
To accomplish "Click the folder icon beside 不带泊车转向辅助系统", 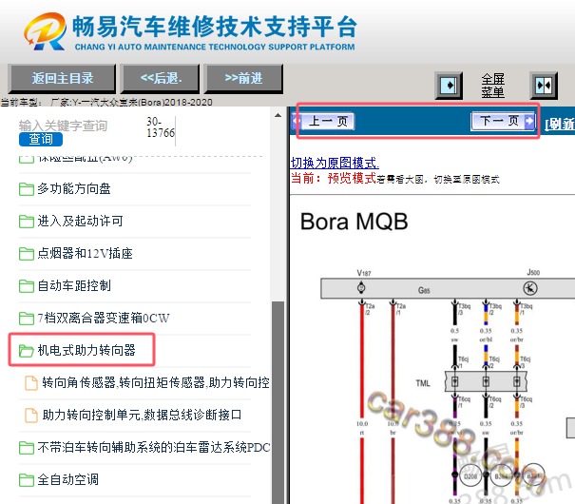I will (x=27, y=448).
